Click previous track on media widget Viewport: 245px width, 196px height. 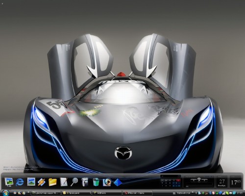[x=193, y=180]
